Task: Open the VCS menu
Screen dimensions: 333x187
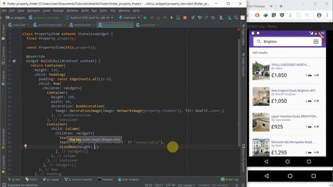Action: [113, 10]
